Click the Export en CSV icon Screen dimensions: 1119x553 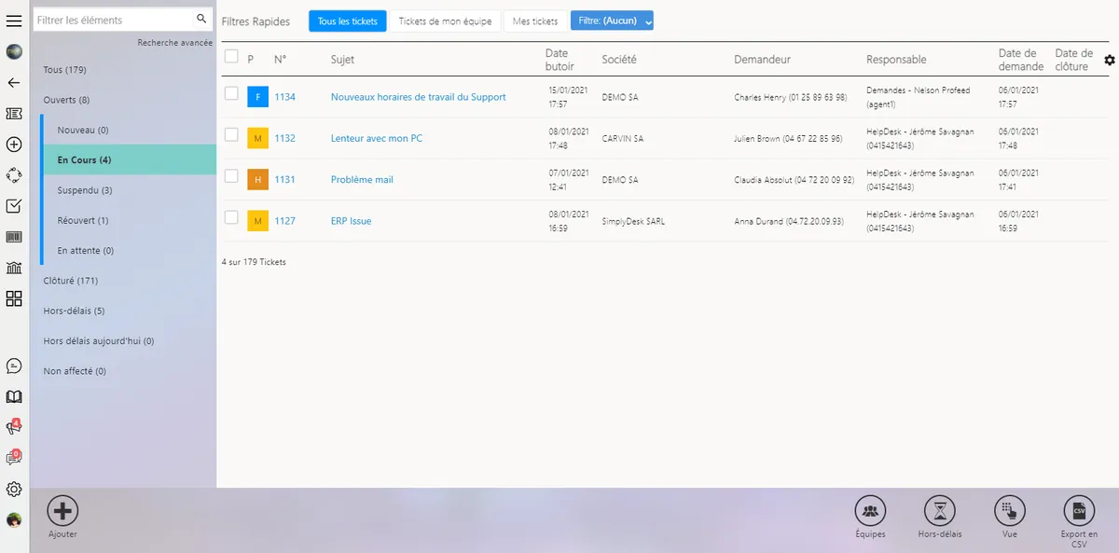(1079, 511)
